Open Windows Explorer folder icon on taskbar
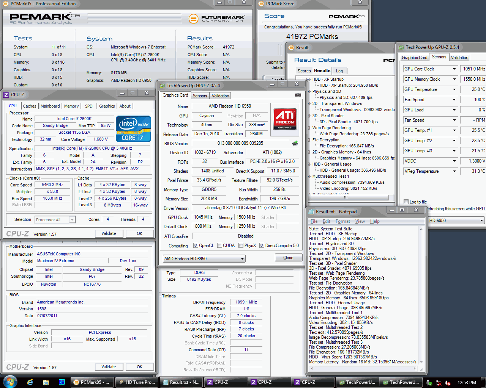The image size is (486, 388). point(46,382)
